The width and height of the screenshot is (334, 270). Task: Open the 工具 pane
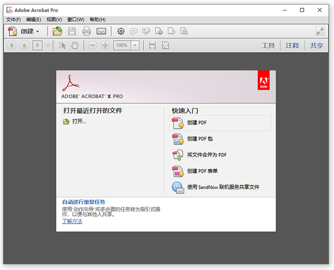tap(268, 45)
